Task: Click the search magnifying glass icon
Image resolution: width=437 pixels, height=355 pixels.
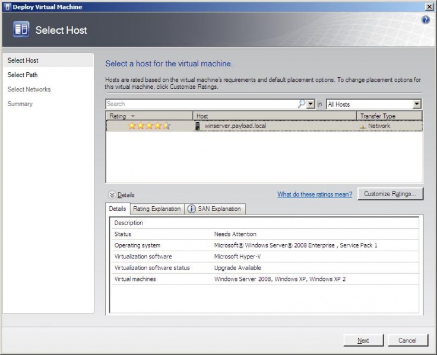Action: (302, 104)
